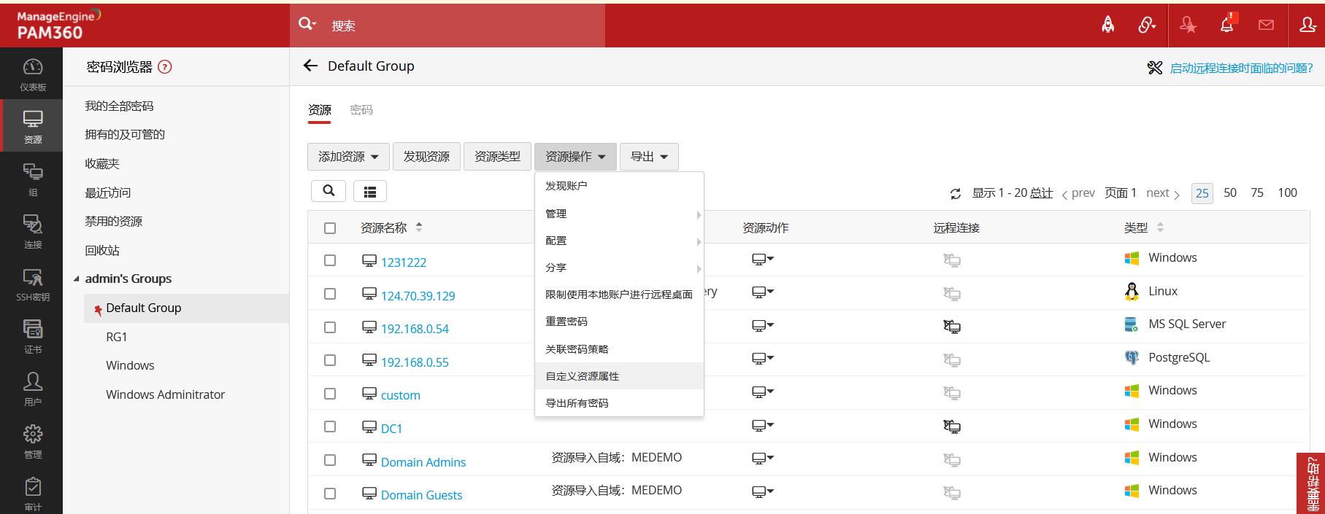Choose 关联密码策略 from the menu
Viewport: 1325px width, 514px height.
[619, 349]
